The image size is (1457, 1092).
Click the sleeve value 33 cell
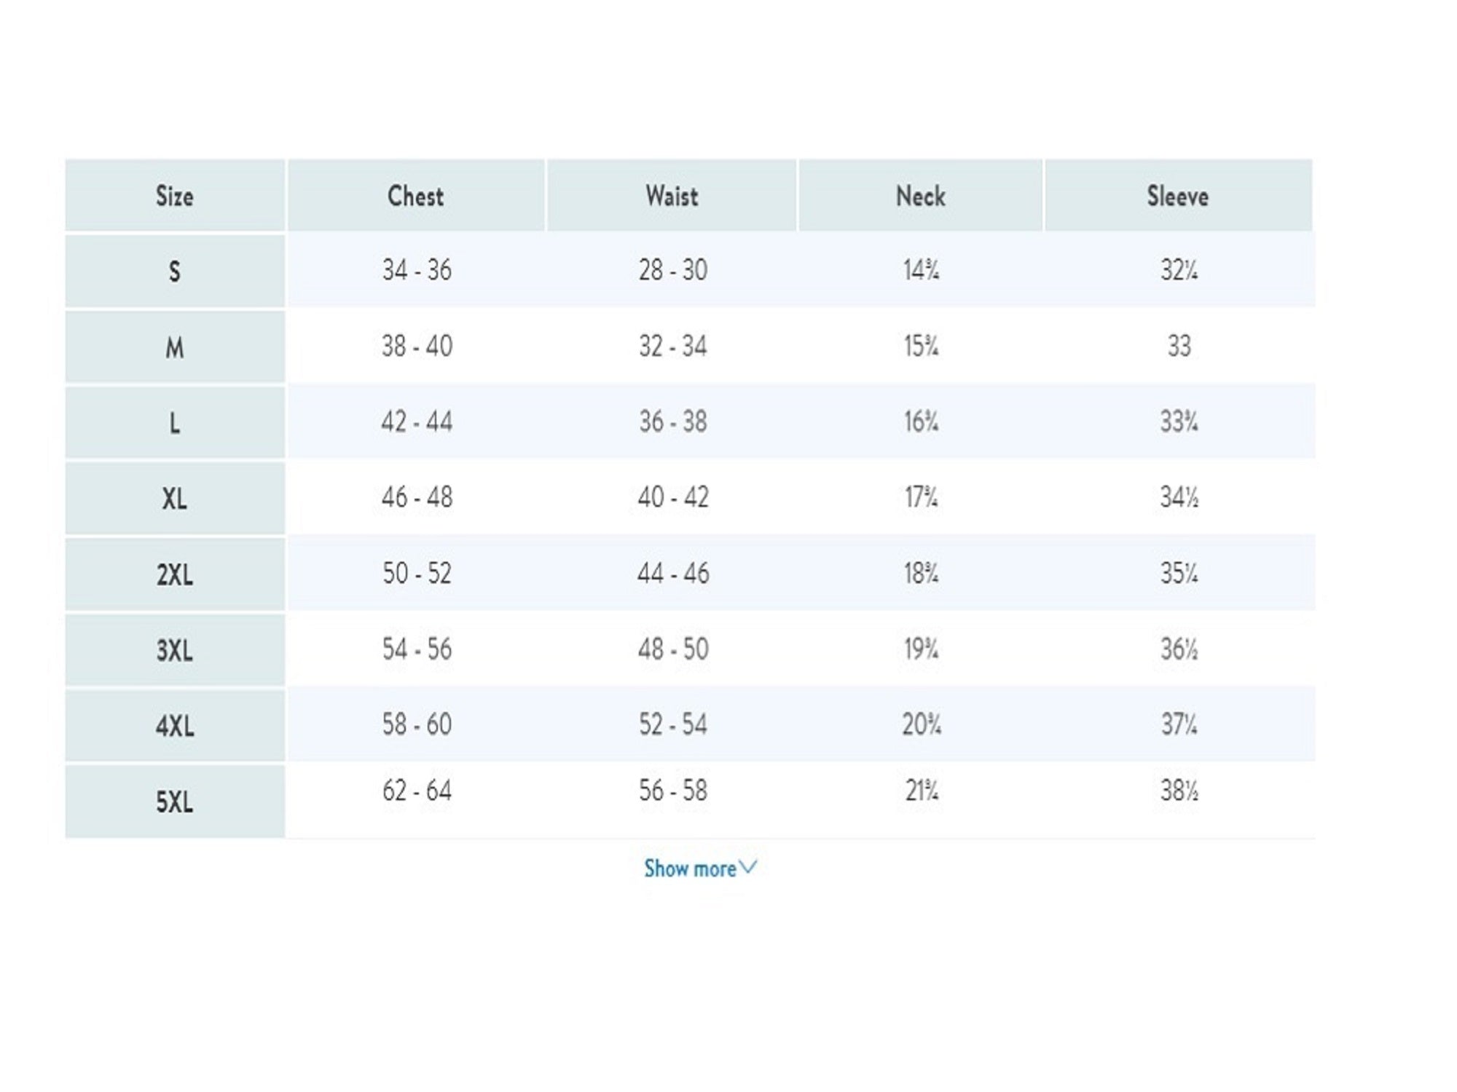1179,346
